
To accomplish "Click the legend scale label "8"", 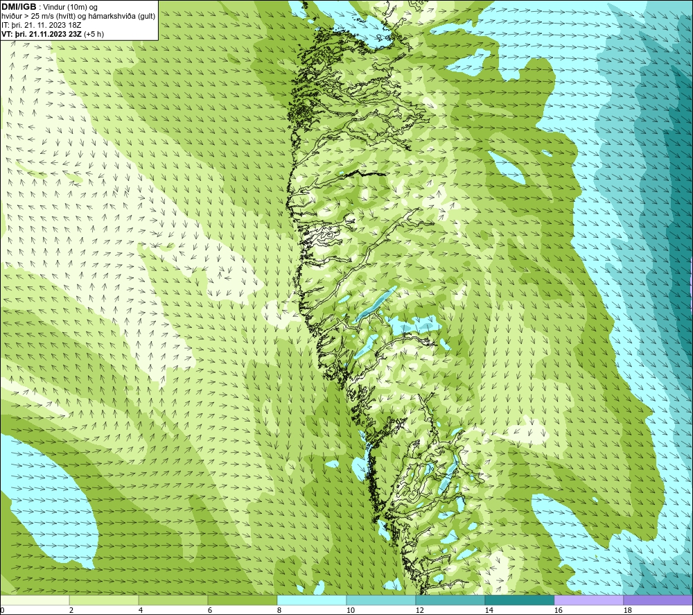I will [x=279, y=611].
